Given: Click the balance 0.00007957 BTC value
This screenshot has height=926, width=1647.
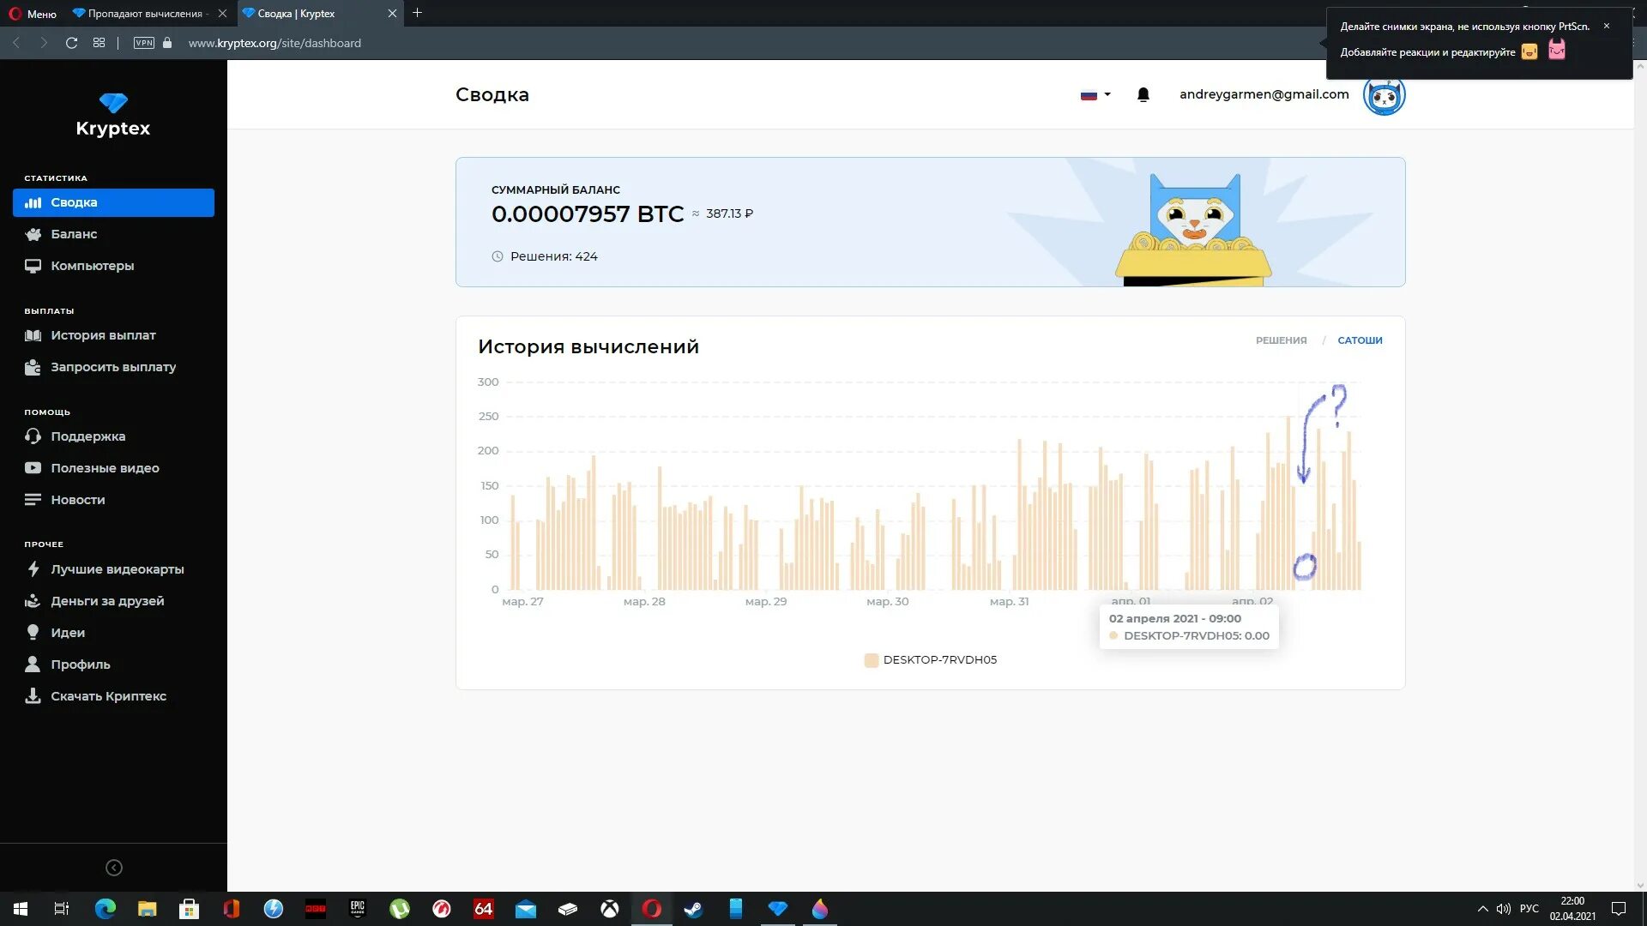Looking at the screenshot, I should [588, 214].
